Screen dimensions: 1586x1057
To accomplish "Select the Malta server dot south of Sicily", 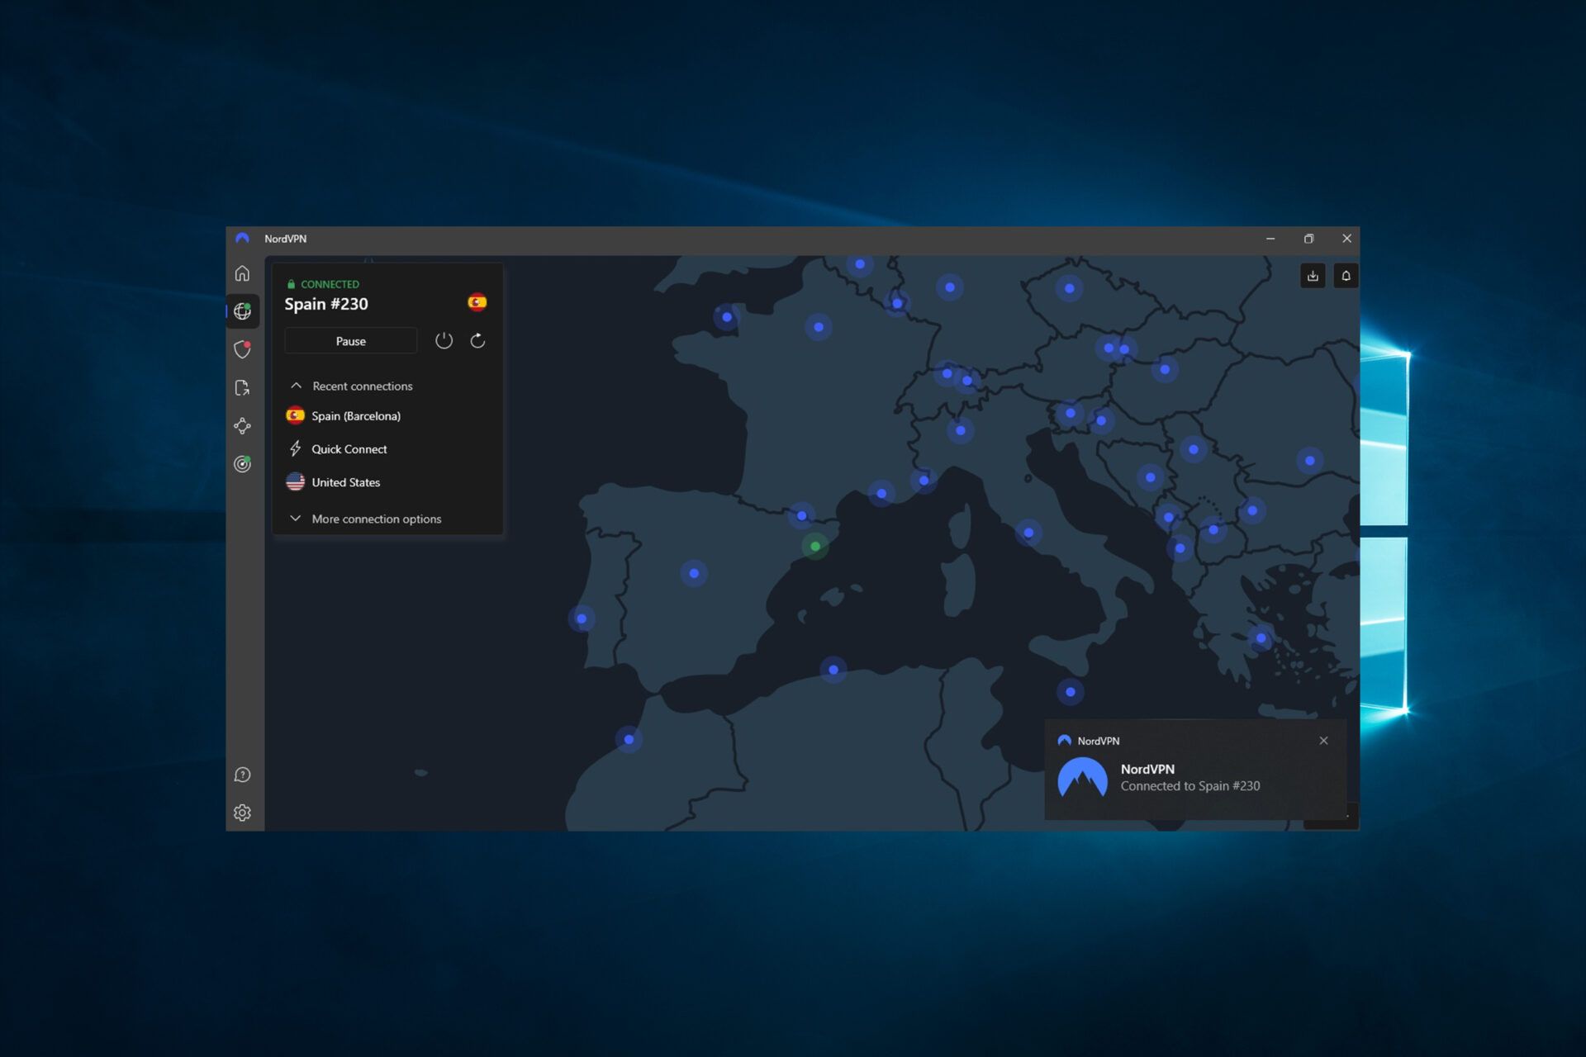I will click(1071, 692).
